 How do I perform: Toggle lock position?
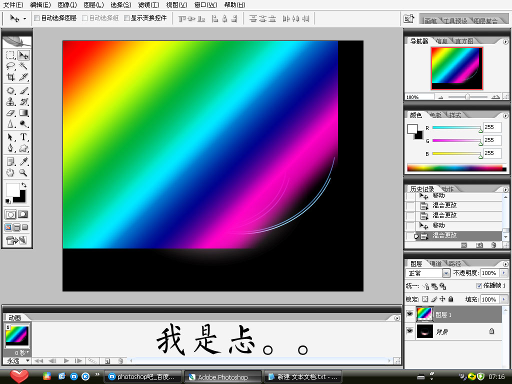pos(442,299)
